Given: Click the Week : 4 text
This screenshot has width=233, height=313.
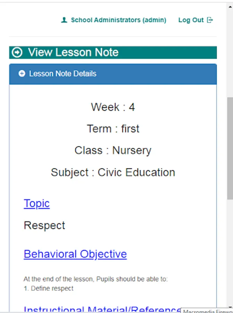Looking at the screenshot, I should click(x=113, y=107).
